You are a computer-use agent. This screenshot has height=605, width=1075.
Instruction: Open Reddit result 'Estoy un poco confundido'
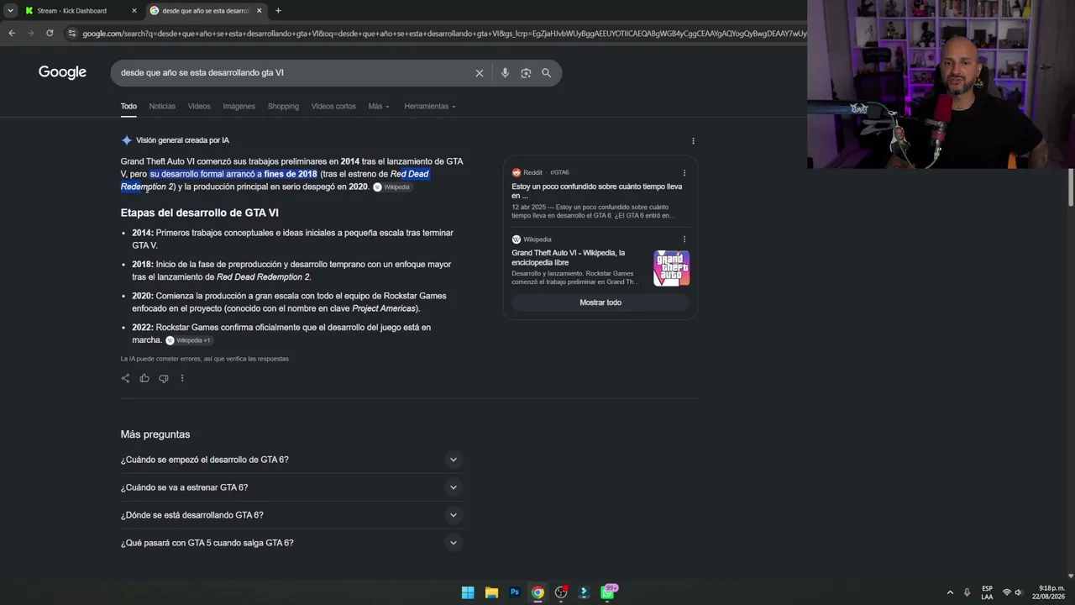[597, 191]
